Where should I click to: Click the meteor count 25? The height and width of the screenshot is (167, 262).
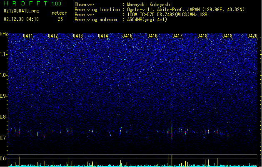(60, 19)
